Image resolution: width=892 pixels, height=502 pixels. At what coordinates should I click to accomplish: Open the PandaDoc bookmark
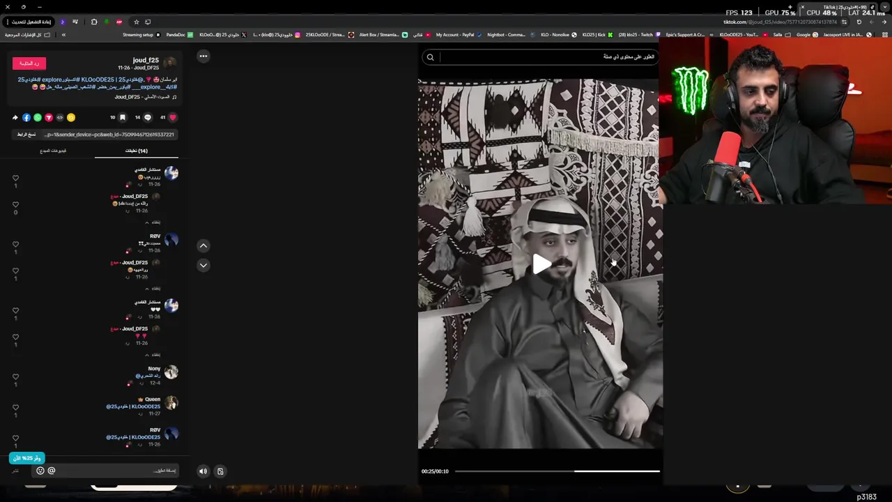pyautogui.click(x=180, y=35)
